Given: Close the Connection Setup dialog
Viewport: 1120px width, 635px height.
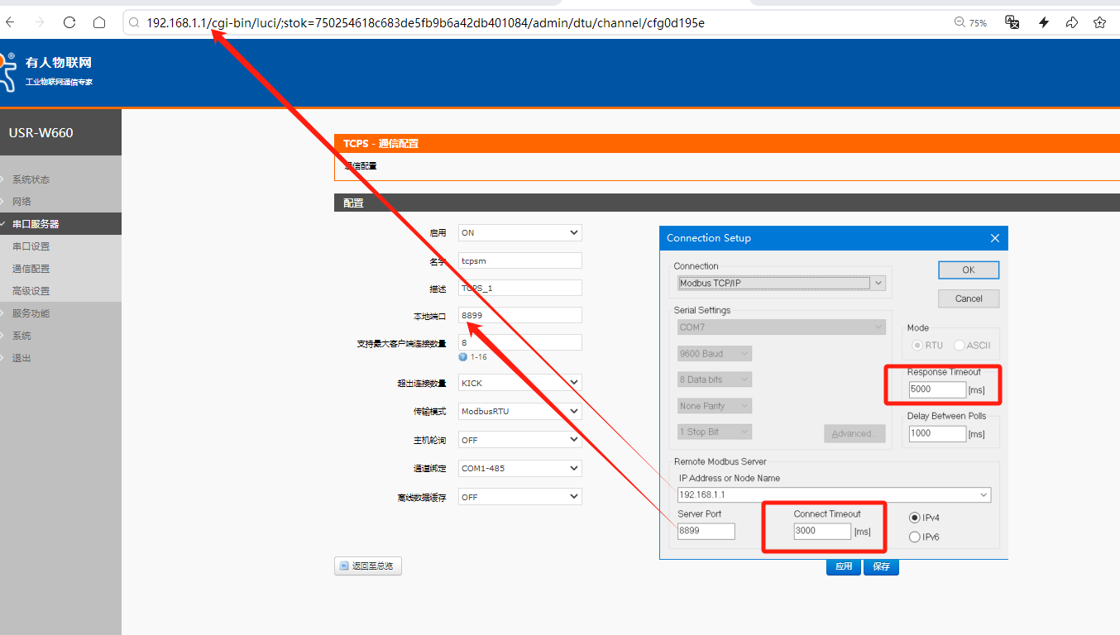Looking at the screenshot, I should (x=995, y=238).
